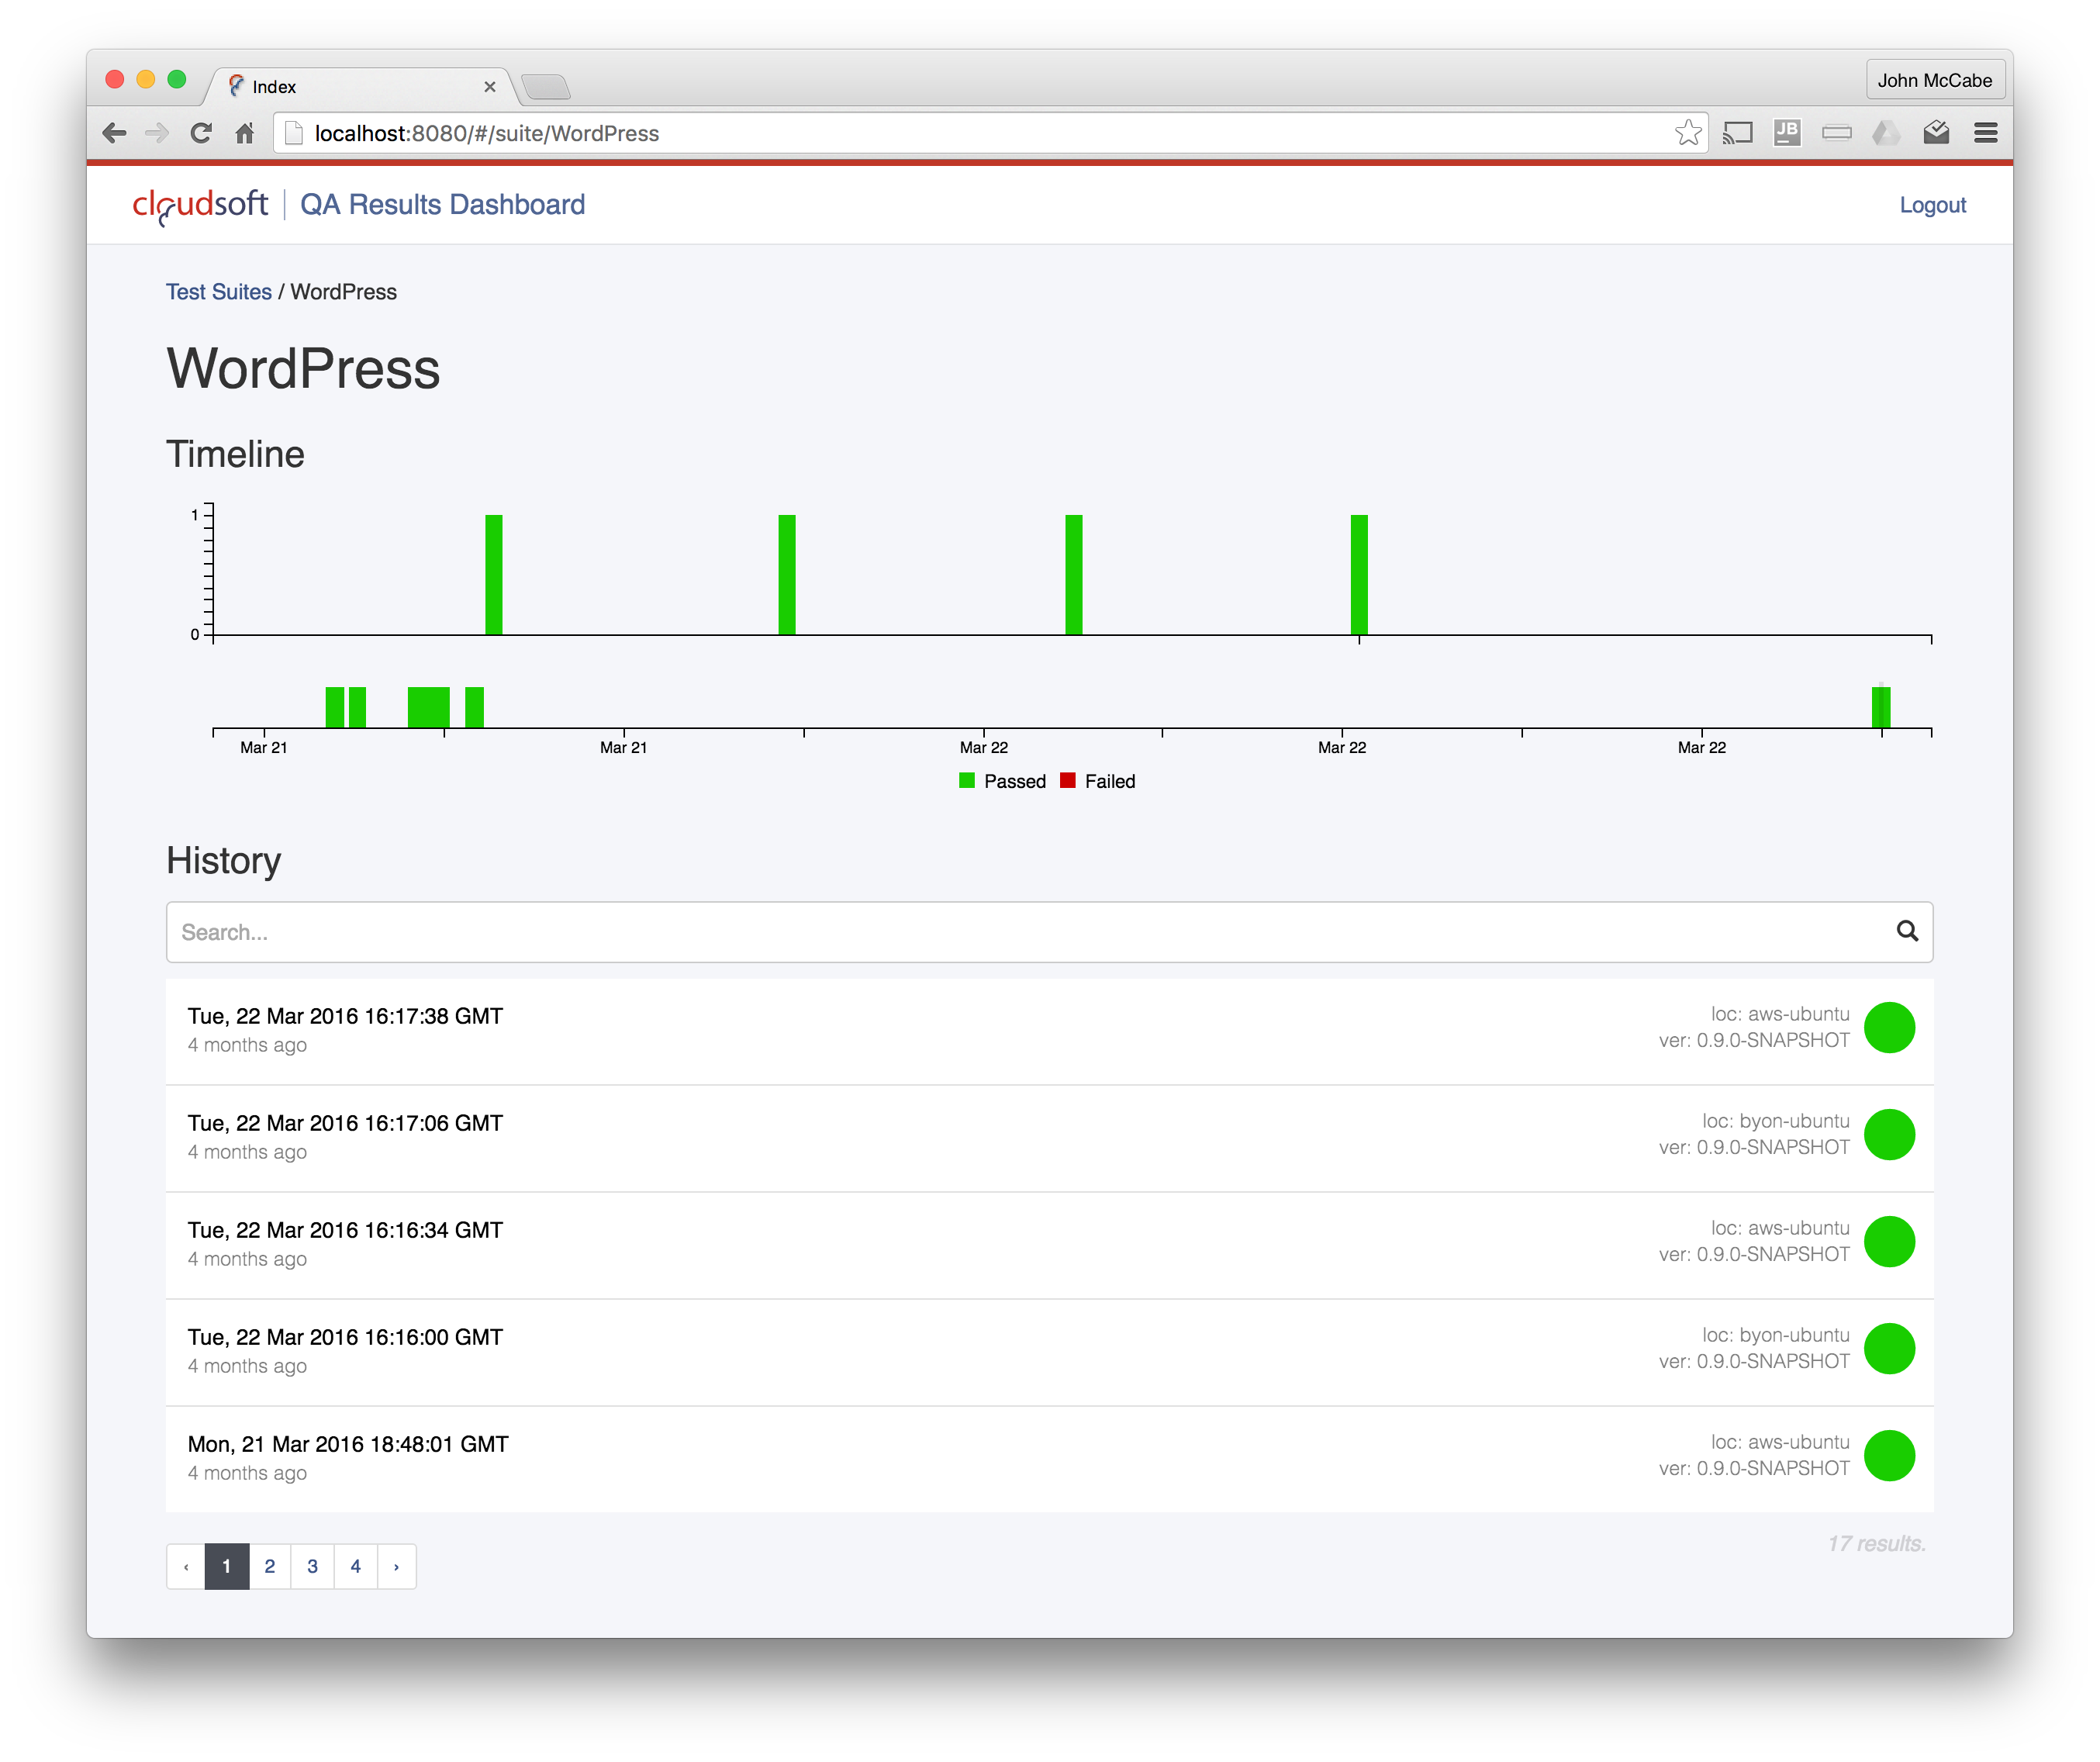Bookmark page with star icon

point(1688,133)
